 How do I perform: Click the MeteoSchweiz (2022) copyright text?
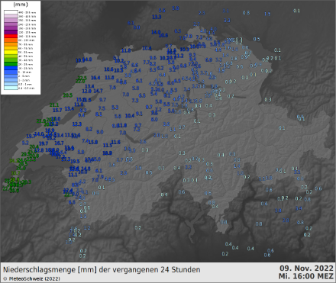[31, 278]
